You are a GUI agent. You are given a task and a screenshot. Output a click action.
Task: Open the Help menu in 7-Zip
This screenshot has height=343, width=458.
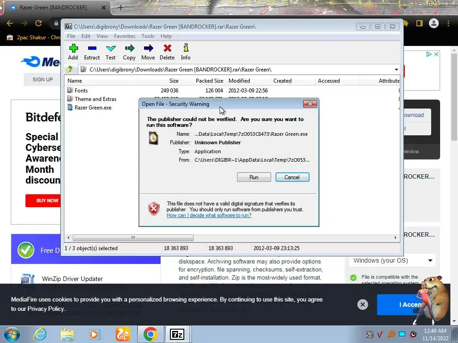tap(166, 36)
